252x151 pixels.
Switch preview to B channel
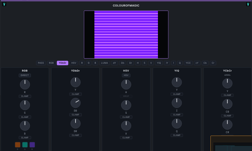(x=95, y=63)
